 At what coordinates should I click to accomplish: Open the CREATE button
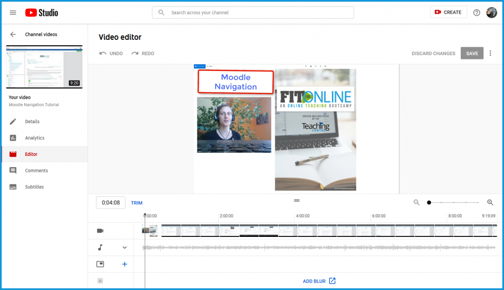click(x=448, y=12)
